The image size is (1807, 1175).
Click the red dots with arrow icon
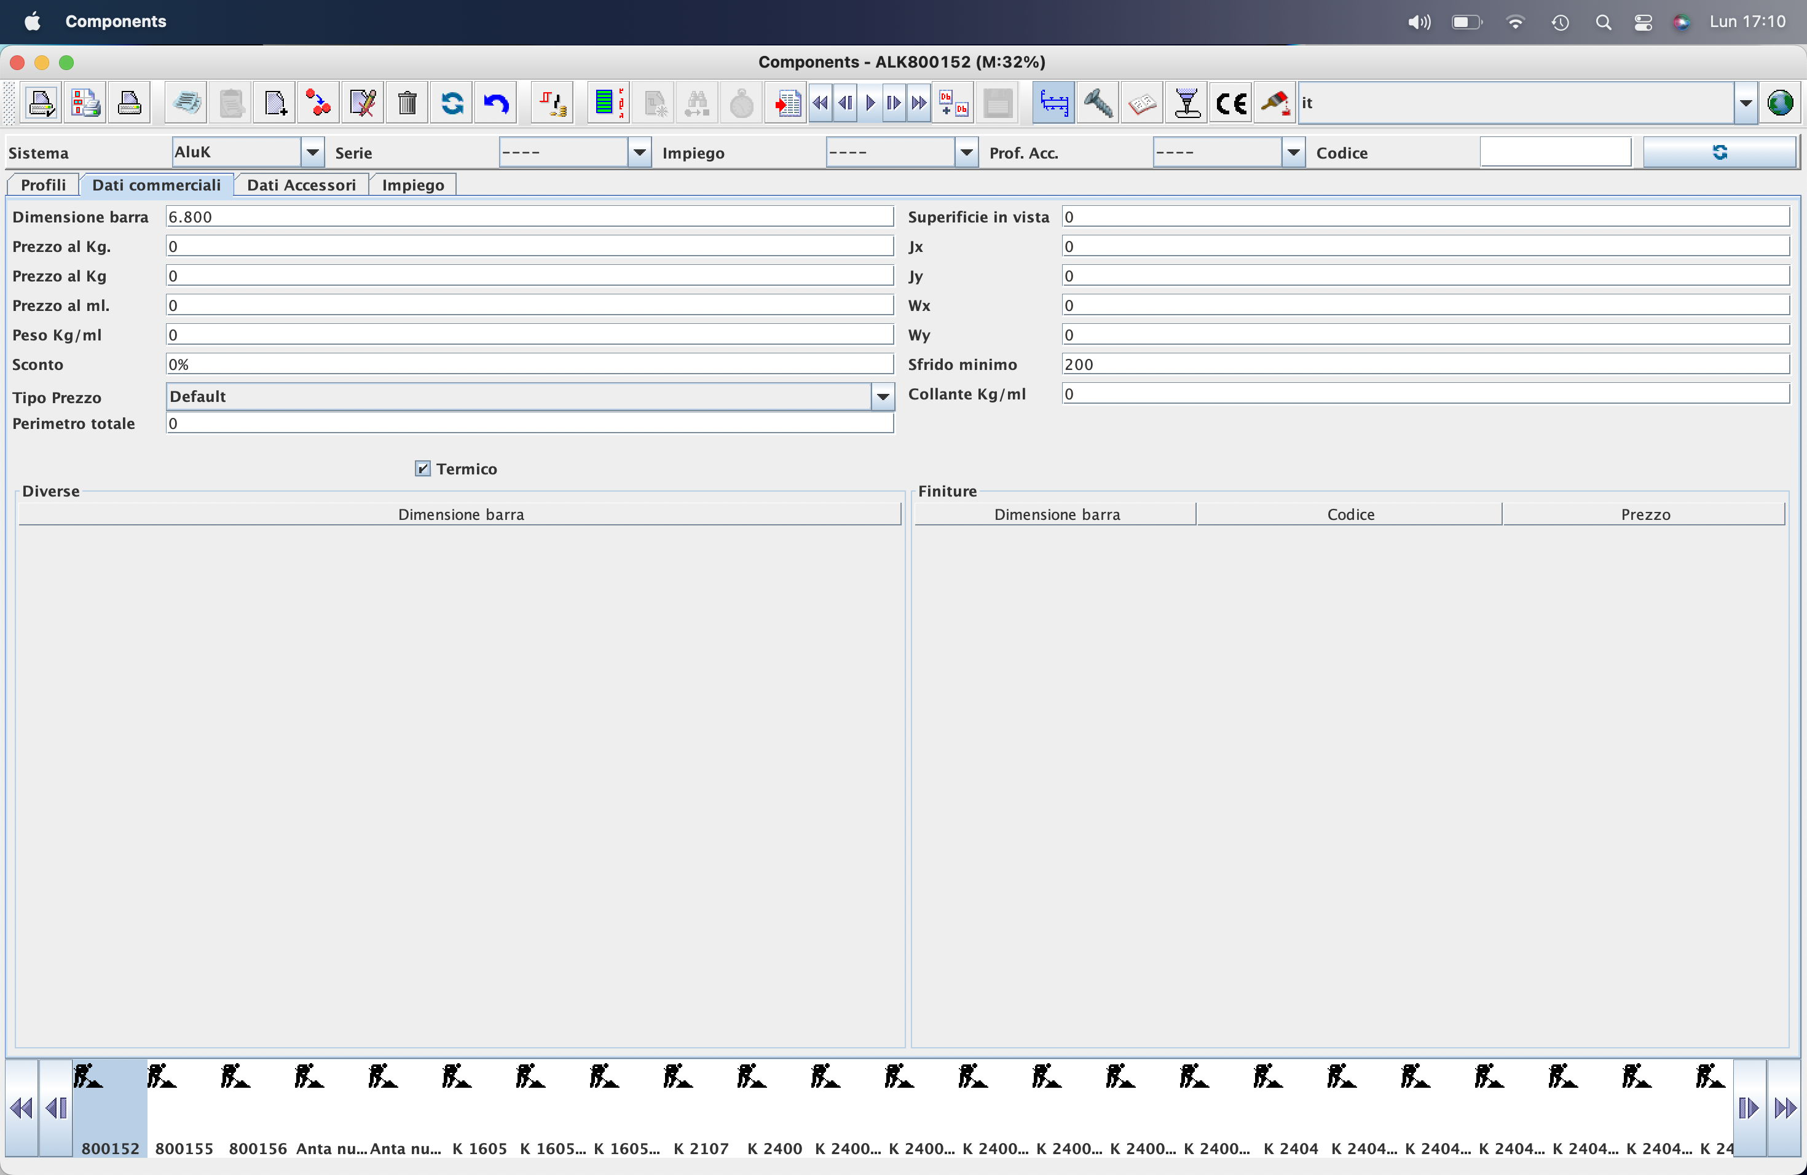(319, 103)
